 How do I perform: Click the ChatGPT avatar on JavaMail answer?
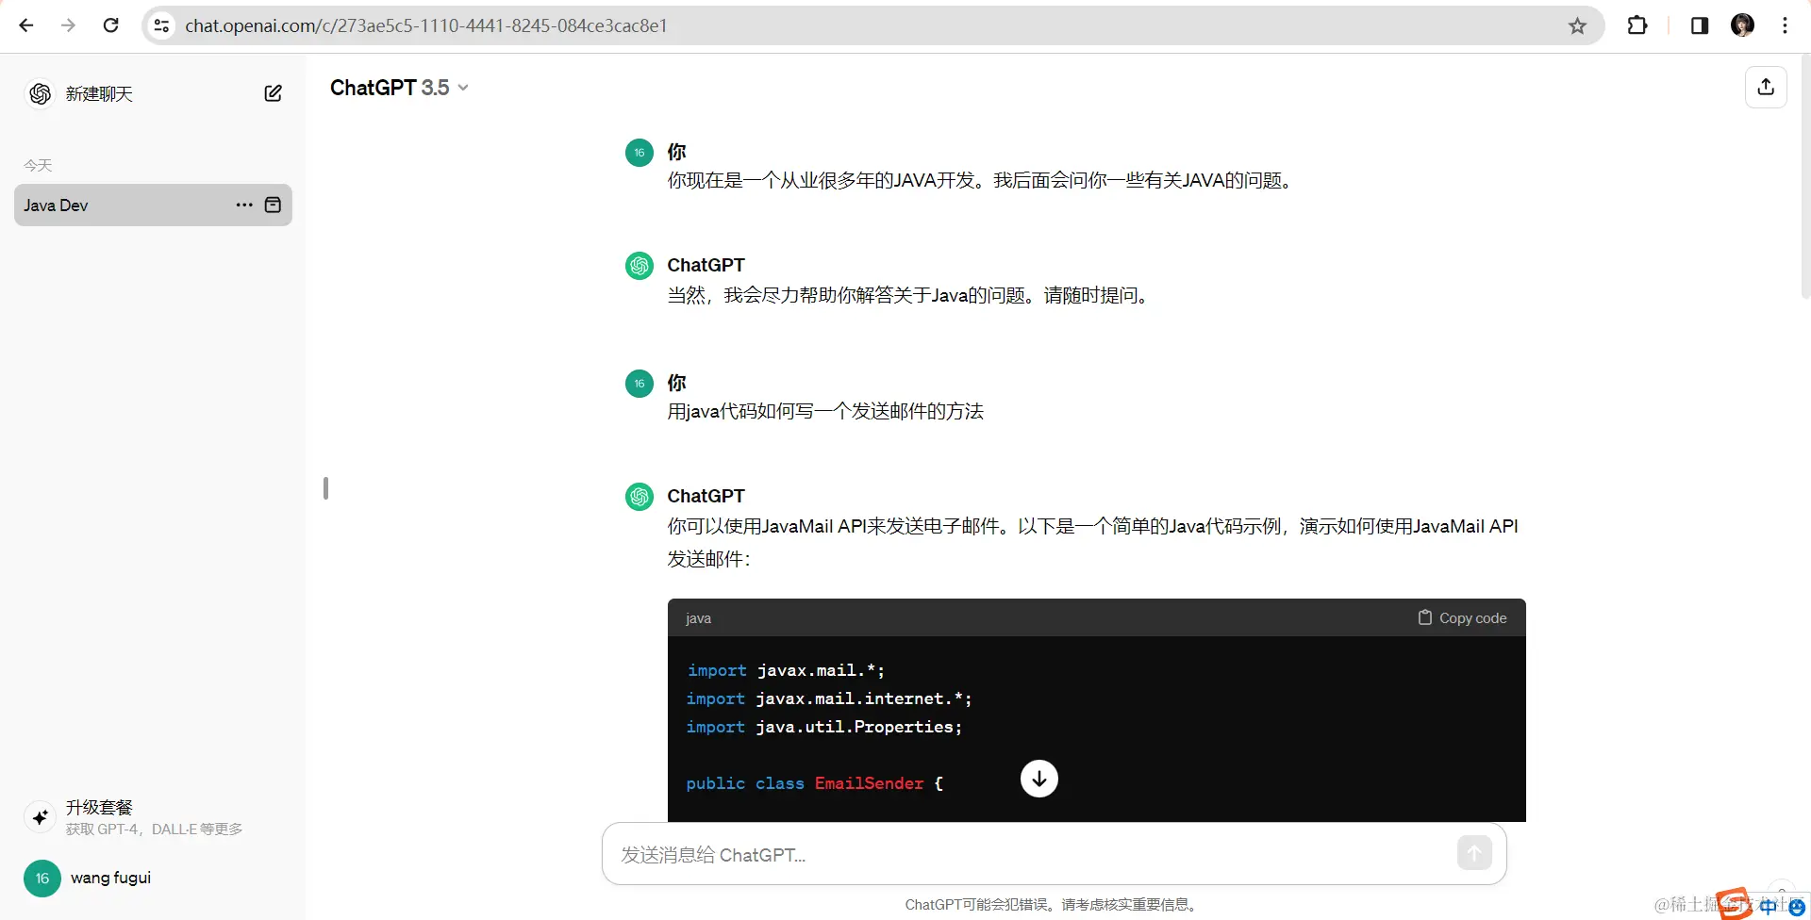click(640, 496)
